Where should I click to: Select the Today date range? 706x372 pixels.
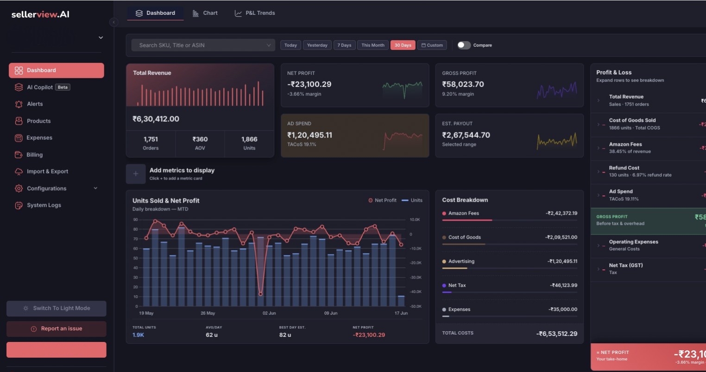tap(290, 45)
